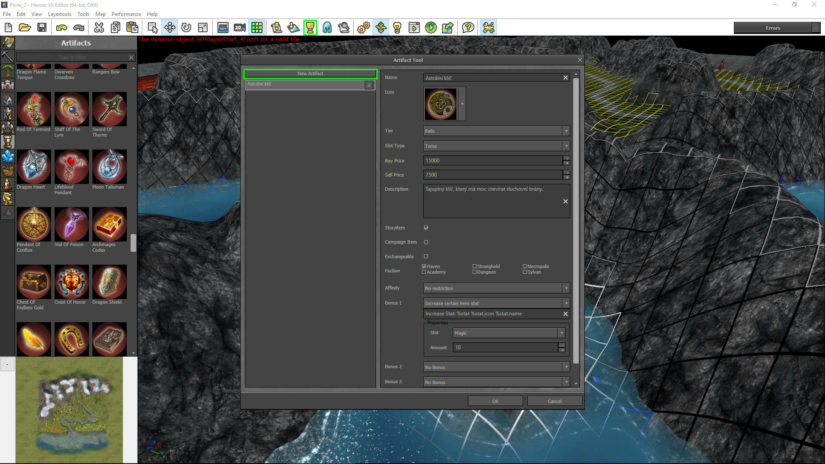This screenshot has width=825, height=464.
Task: Expand the Icon picker arrow
Action: 462,104
